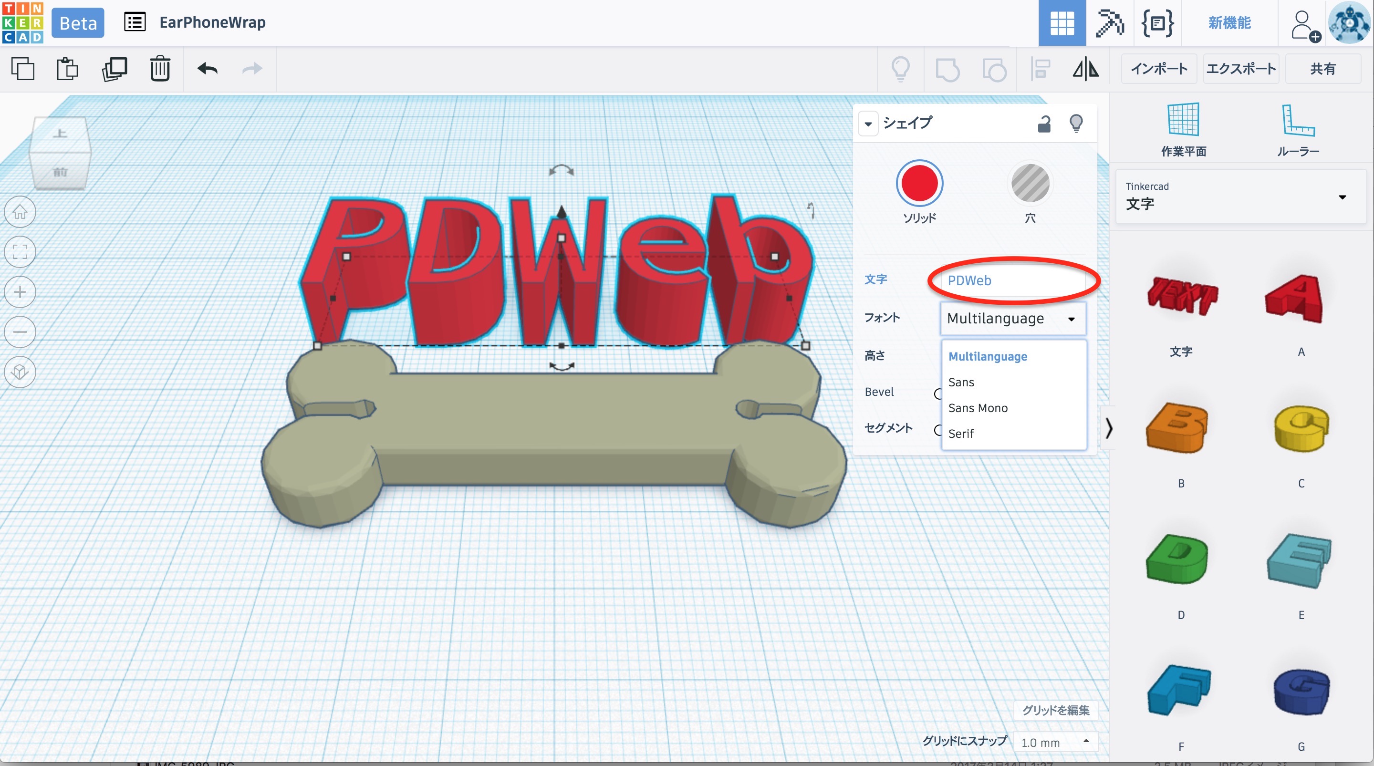1374x766 pixels.
Task: Choose Sans Mono from font list
Action: [978, 408]
